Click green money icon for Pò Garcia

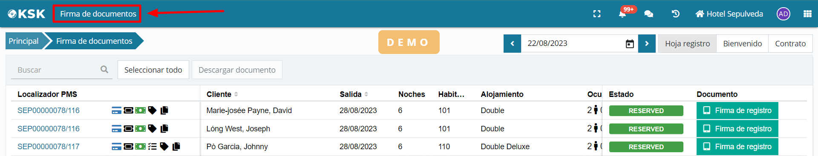point(140,147)
